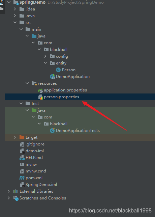Collapse the entity package
This screenshot has width=155, height=217.
point(45,63)
